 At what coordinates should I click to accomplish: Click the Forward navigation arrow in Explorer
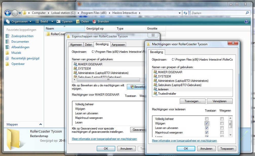(15, 13)
